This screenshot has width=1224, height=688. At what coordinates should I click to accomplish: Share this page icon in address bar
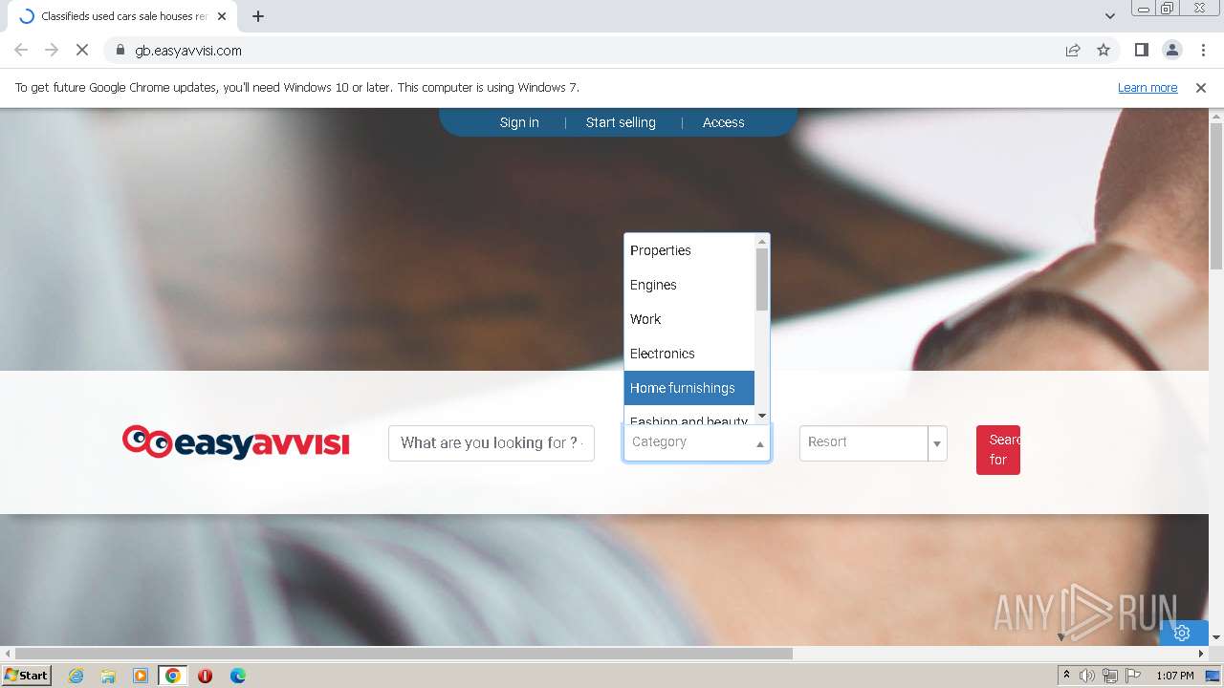(x=1073, y=51)
